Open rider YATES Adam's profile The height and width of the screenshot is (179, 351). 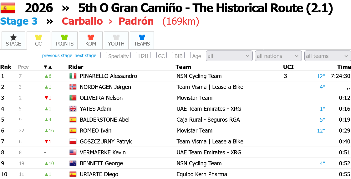click(95, 109)
